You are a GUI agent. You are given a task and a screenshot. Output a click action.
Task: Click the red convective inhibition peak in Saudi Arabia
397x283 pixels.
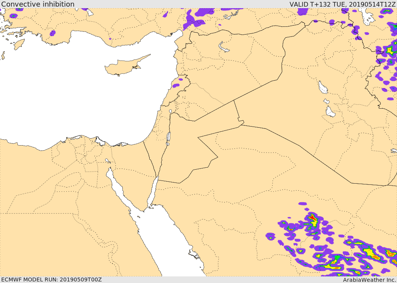pyautogui.click(x=313, y=217)
